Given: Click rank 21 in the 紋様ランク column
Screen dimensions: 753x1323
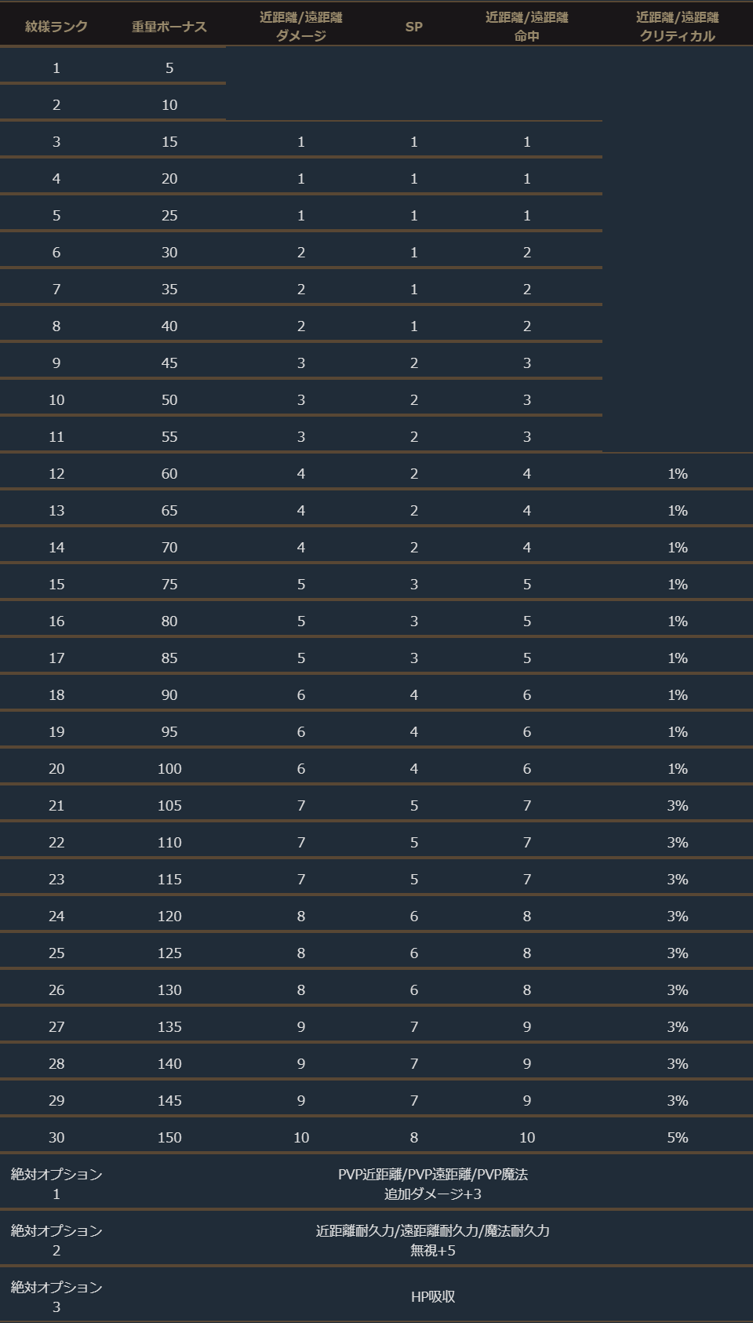Looking at the screenshot, I should coord(56,805).
